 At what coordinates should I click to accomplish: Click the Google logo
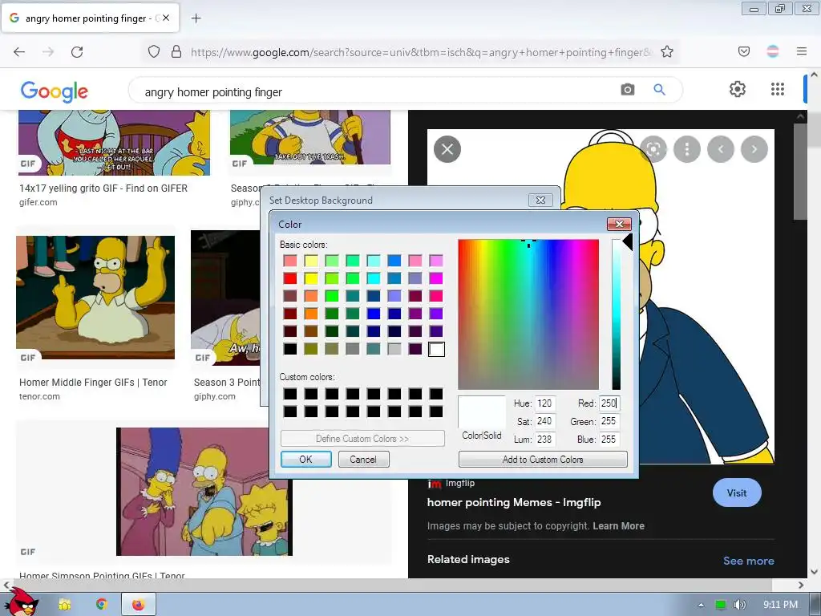[55, 91]
